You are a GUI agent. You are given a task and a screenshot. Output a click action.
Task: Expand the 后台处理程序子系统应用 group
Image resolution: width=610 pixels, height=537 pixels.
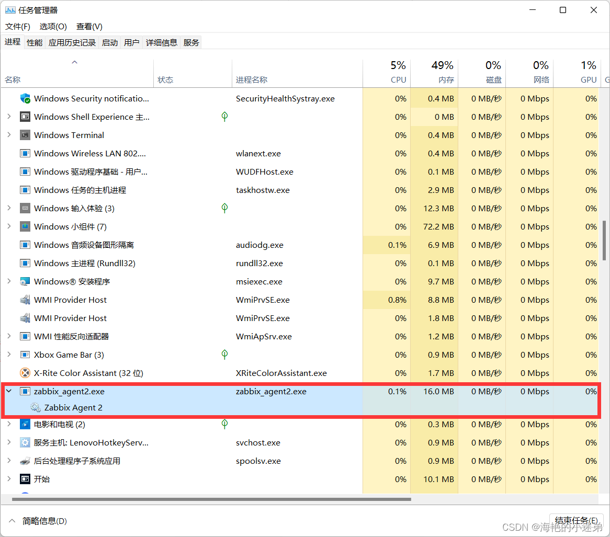(9, 460)
